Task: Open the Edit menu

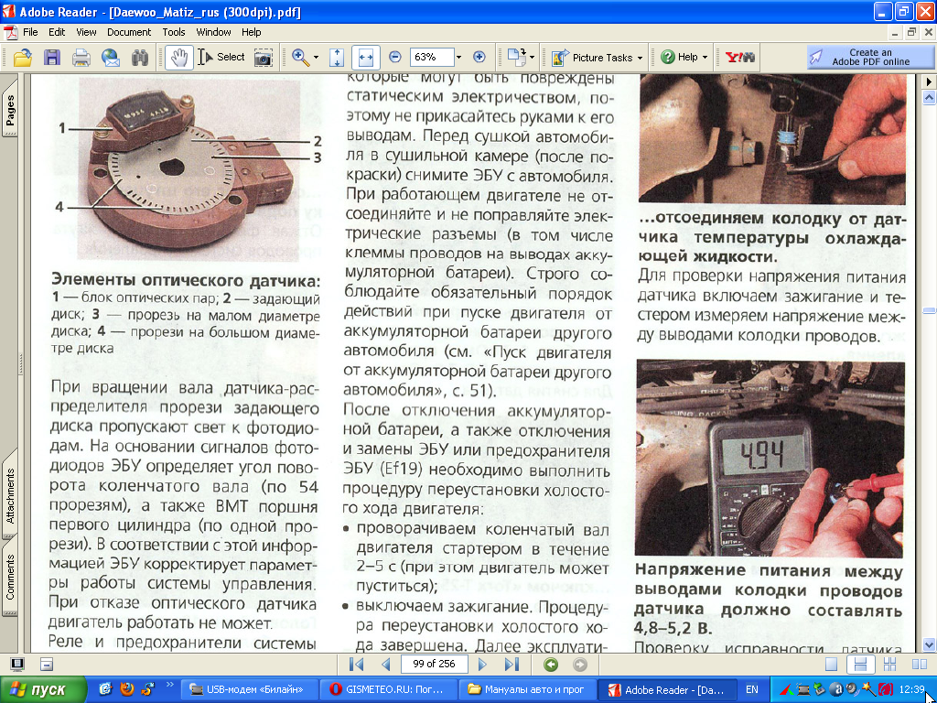Action: [x=57, y=32]
